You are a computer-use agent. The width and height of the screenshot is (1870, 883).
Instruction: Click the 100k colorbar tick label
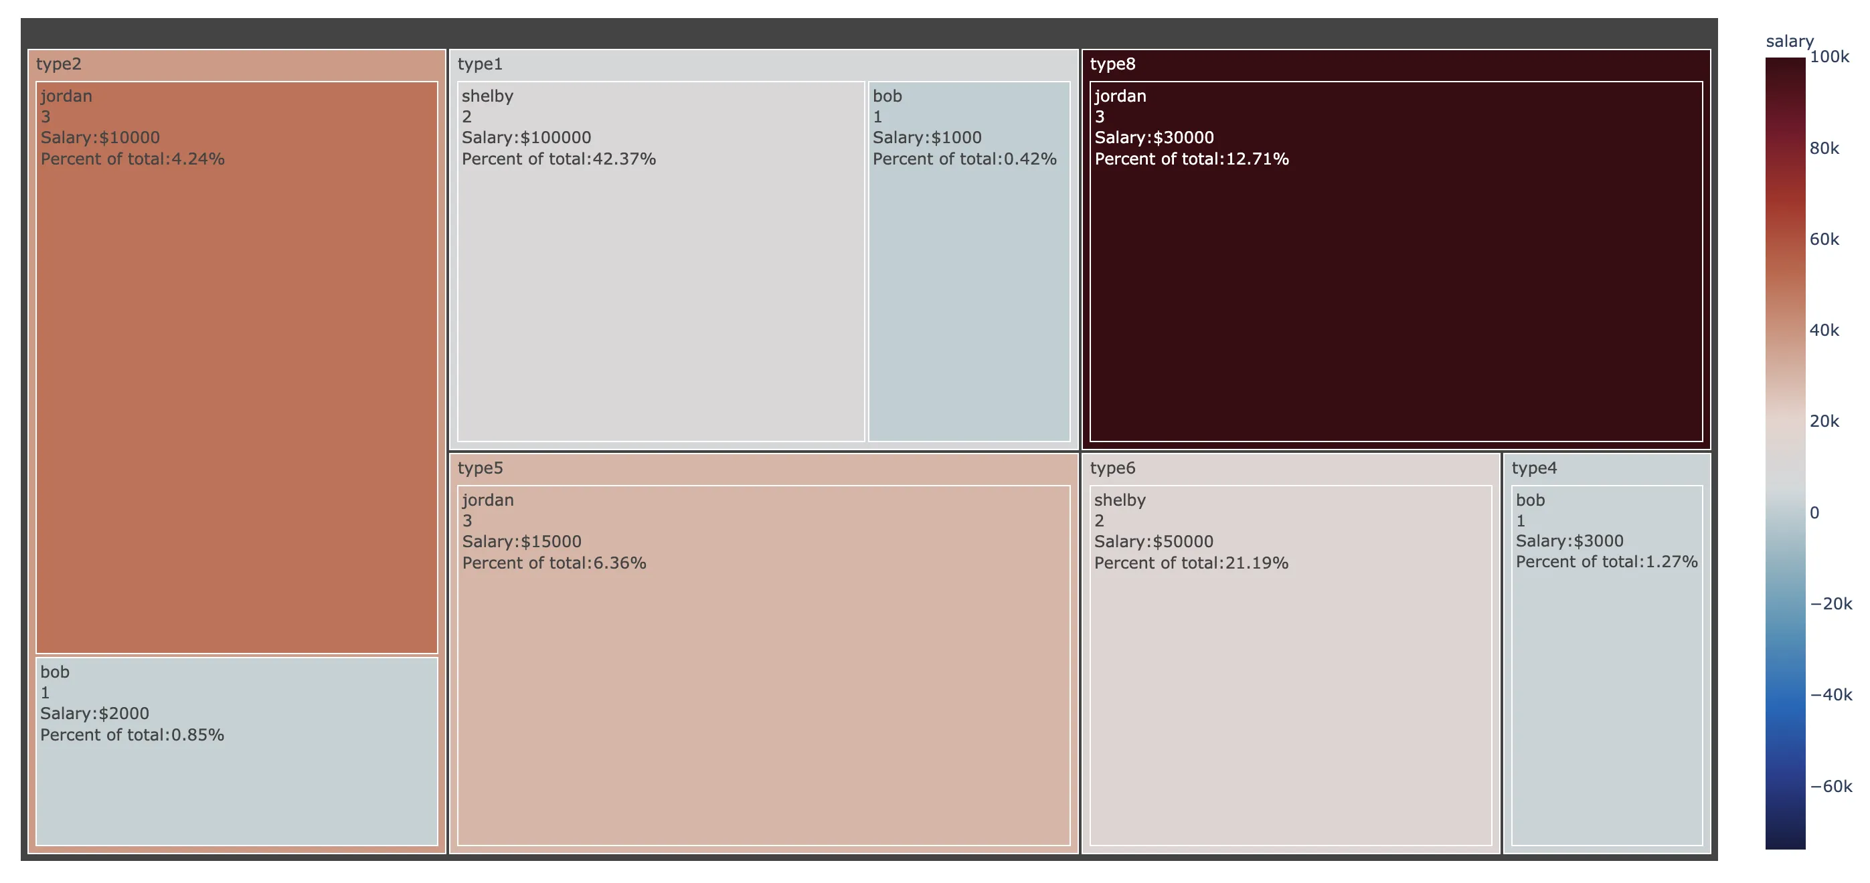(1829, 58)
